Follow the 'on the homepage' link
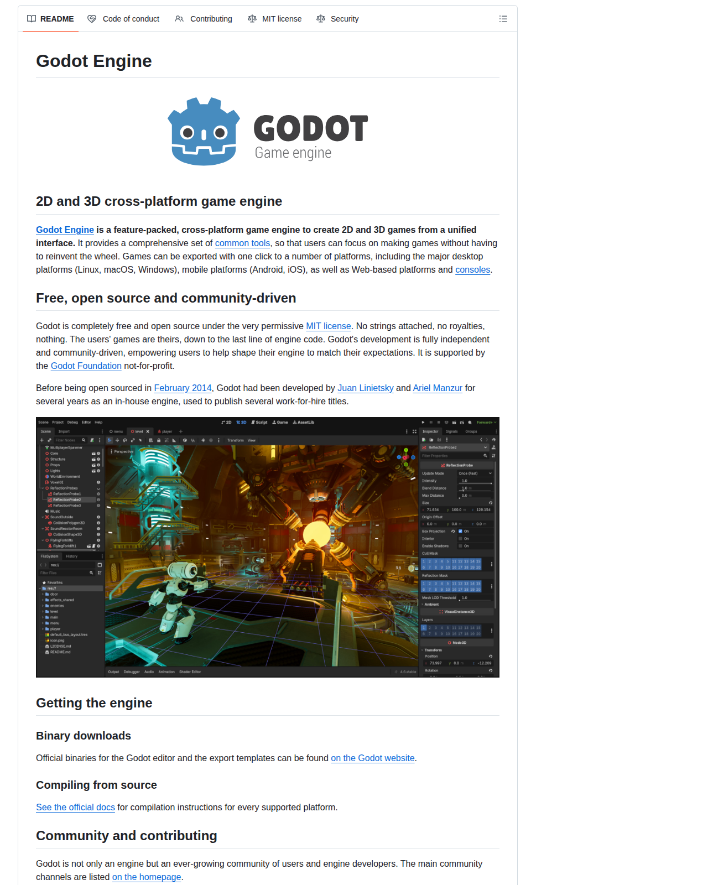The image size is (708, 885). (147, 877)
